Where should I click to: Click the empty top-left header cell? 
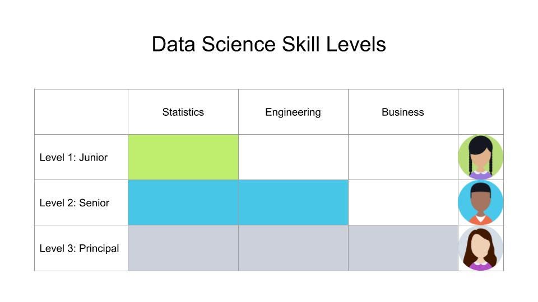pos(81,112)
